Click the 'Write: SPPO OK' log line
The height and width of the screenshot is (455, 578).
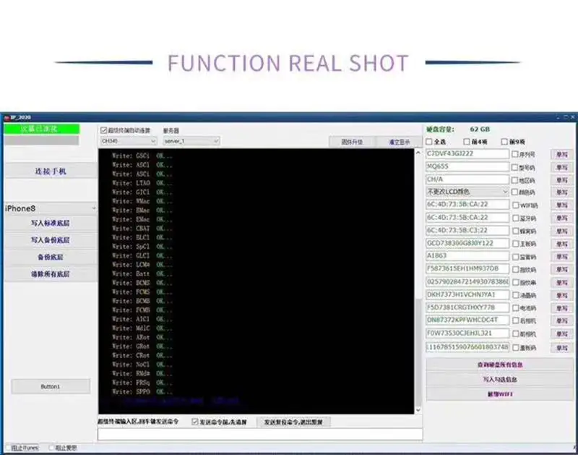[x=142, y=391]
